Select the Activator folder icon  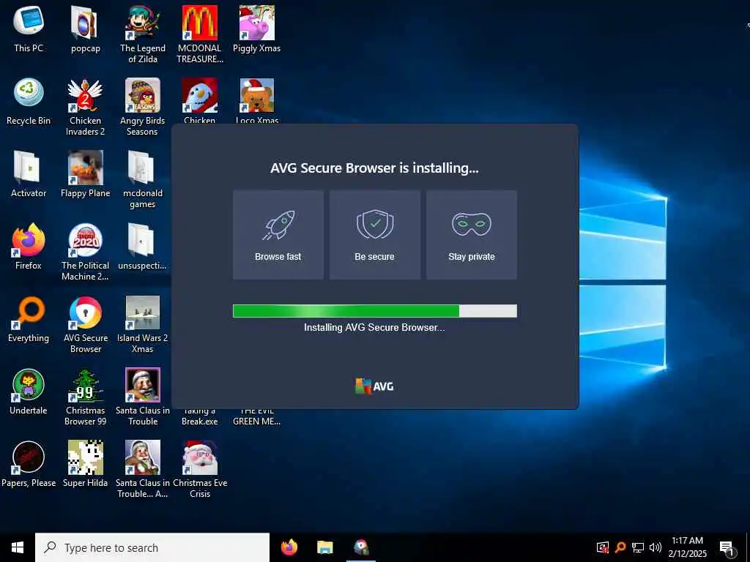[29, 174]
